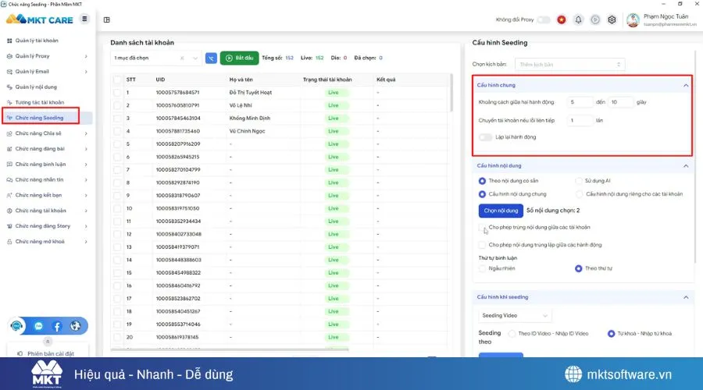
Task: Open notifications via the bell icon
Action: [578, 19]
